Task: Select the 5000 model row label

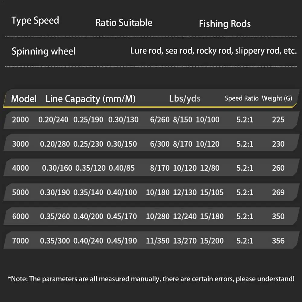Action: pyautogui.click(x=21, y=192)
